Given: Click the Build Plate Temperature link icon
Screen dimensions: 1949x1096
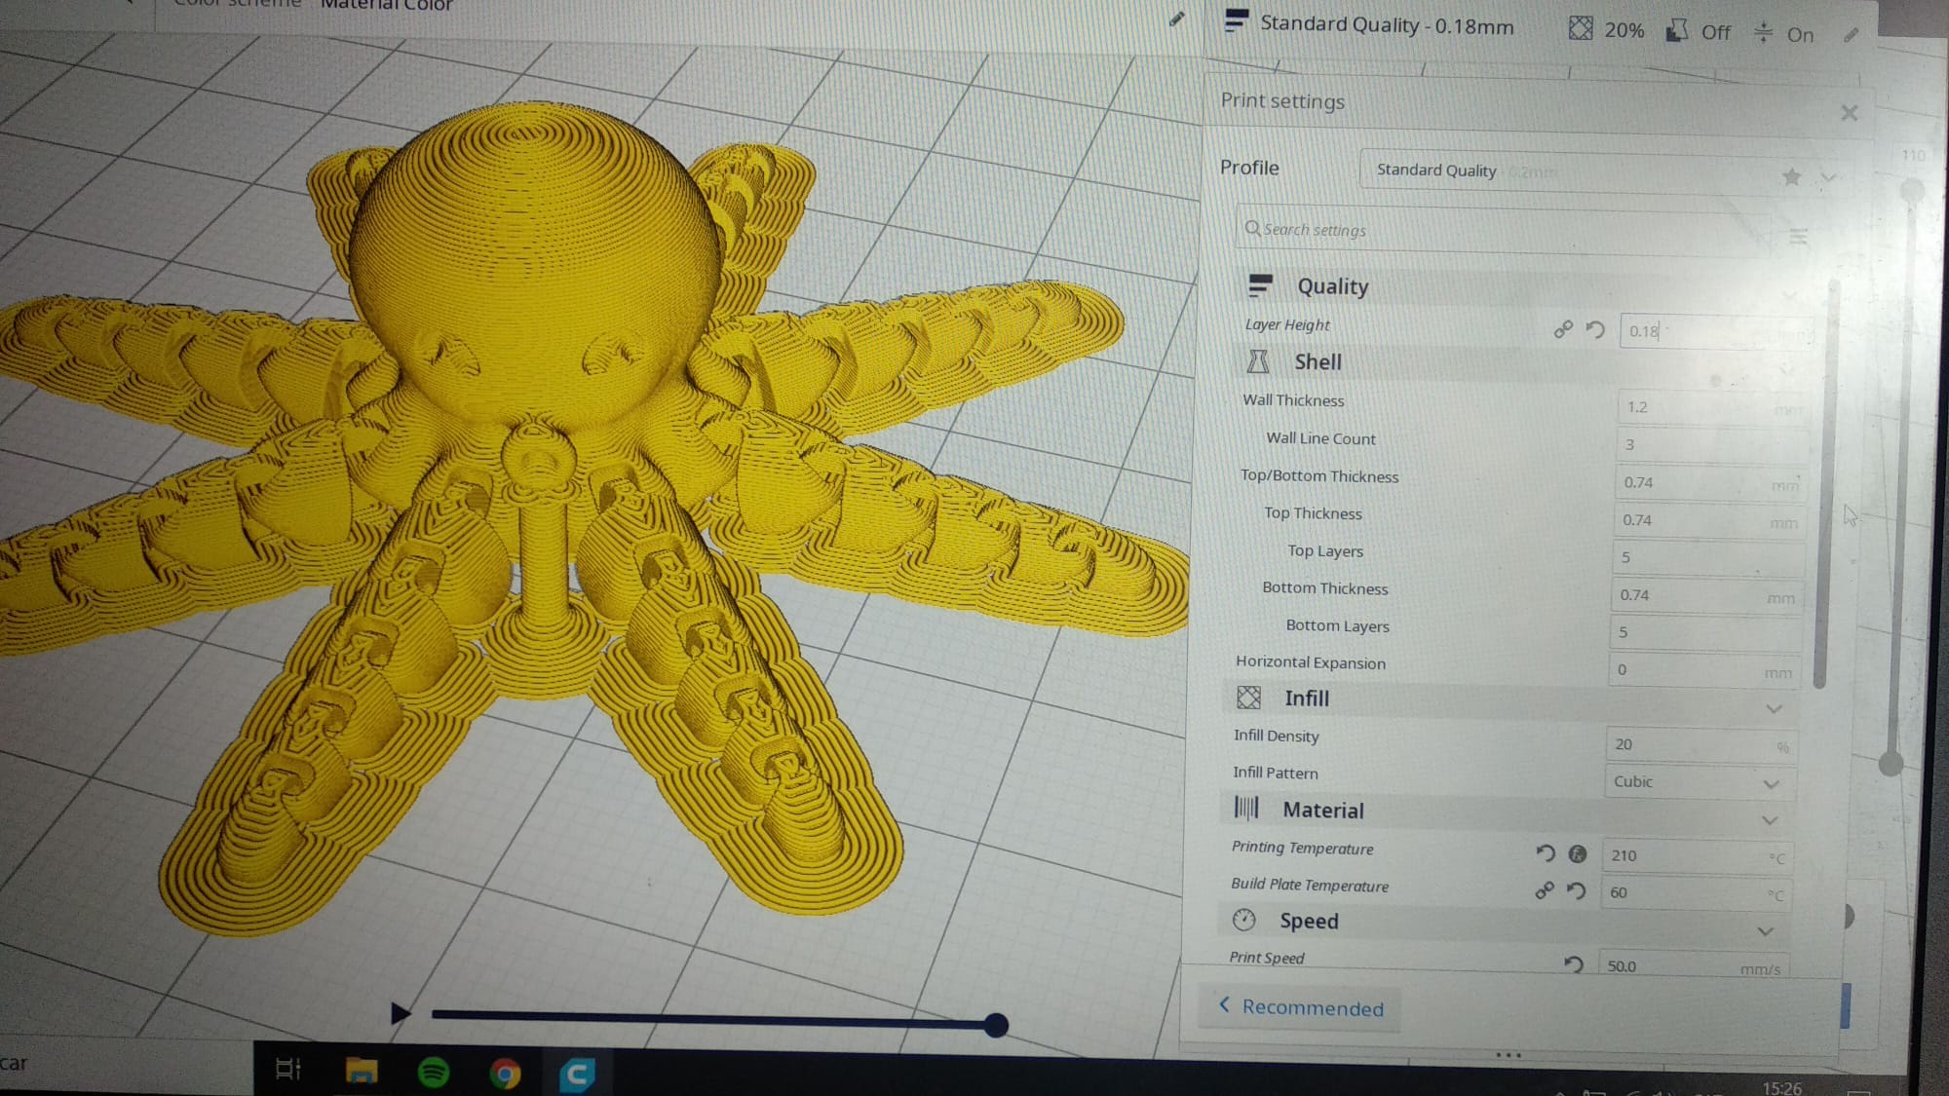Looking at the screenshot, I should (x=1545, y=890).
